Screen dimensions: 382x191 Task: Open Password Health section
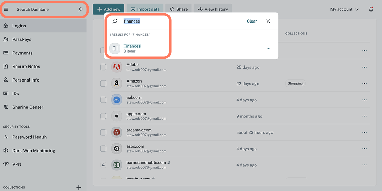coord(29,137)
